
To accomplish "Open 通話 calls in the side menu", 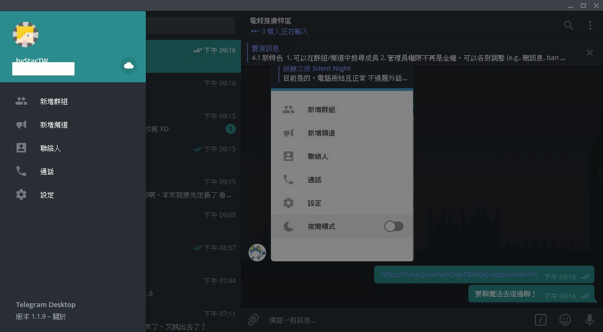I will 46,172.
